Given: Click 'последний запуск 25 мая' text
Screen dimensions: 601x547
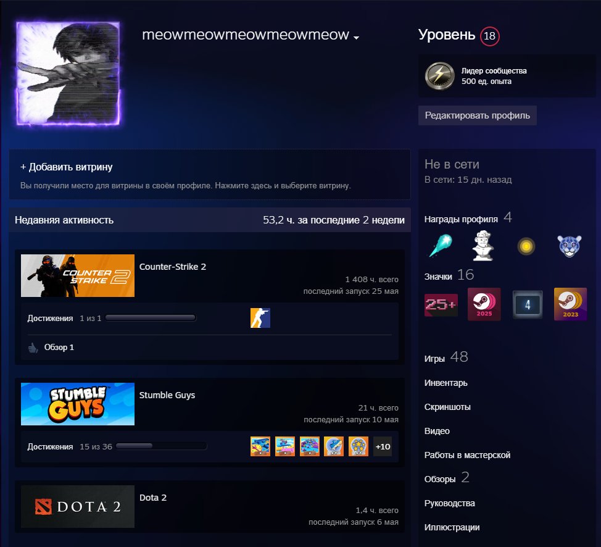Looking at the screenshot, I should (x=350, y=291).
